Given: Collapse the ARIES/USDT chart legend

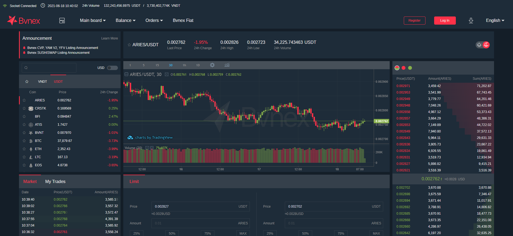Looking at the screenshot, I should click(126, 74).
